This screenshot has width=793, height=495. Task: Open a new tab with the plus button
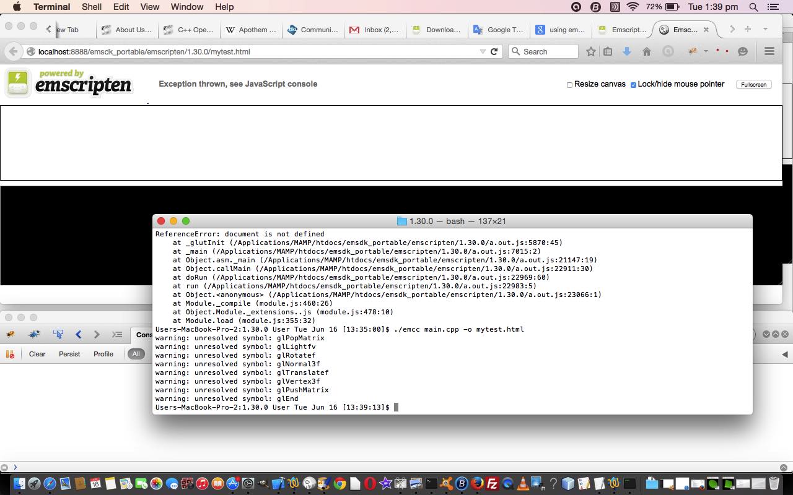[x=748, y=29]
